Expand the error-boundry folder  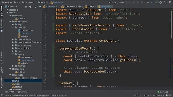[13, 45]
